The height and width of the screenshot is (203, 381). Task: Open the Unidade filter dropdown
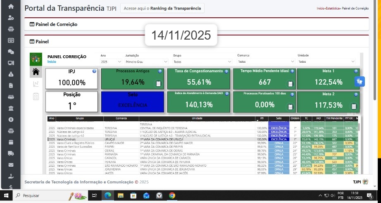326,61
